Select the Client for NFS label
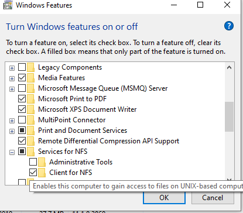Viewport: 243px width, 213px height. (x=70, y=173)
